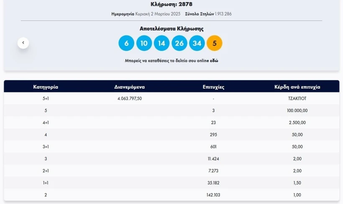Image resolution: width=343 pixels, height=204 pixels.
Task: Click the ΤΖΑΚΠΟΤ cell
Action: pos(297,98)
